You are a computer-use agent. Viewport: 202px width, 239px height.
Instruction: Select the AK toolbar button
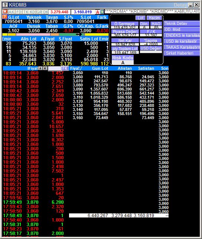pos(12,12)
